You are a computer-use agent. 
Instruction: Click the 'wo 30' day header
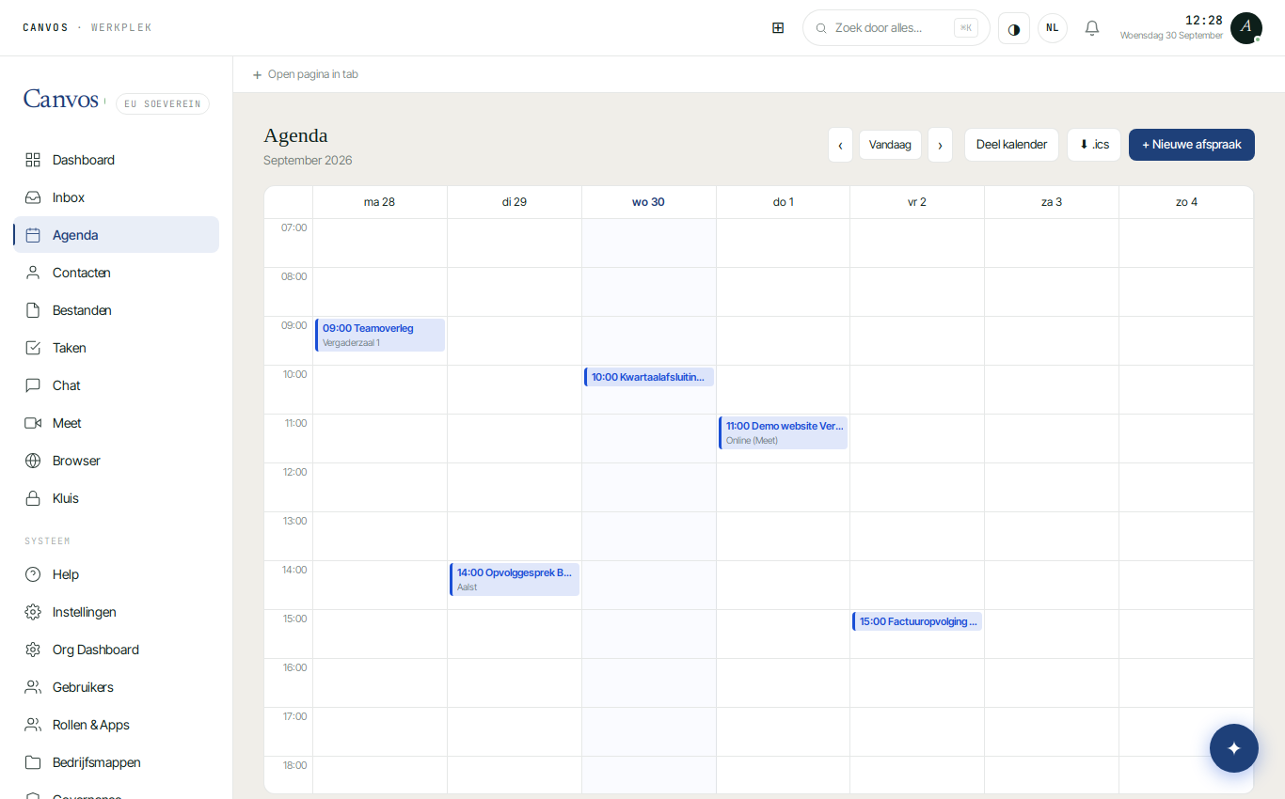pos(648,202)
